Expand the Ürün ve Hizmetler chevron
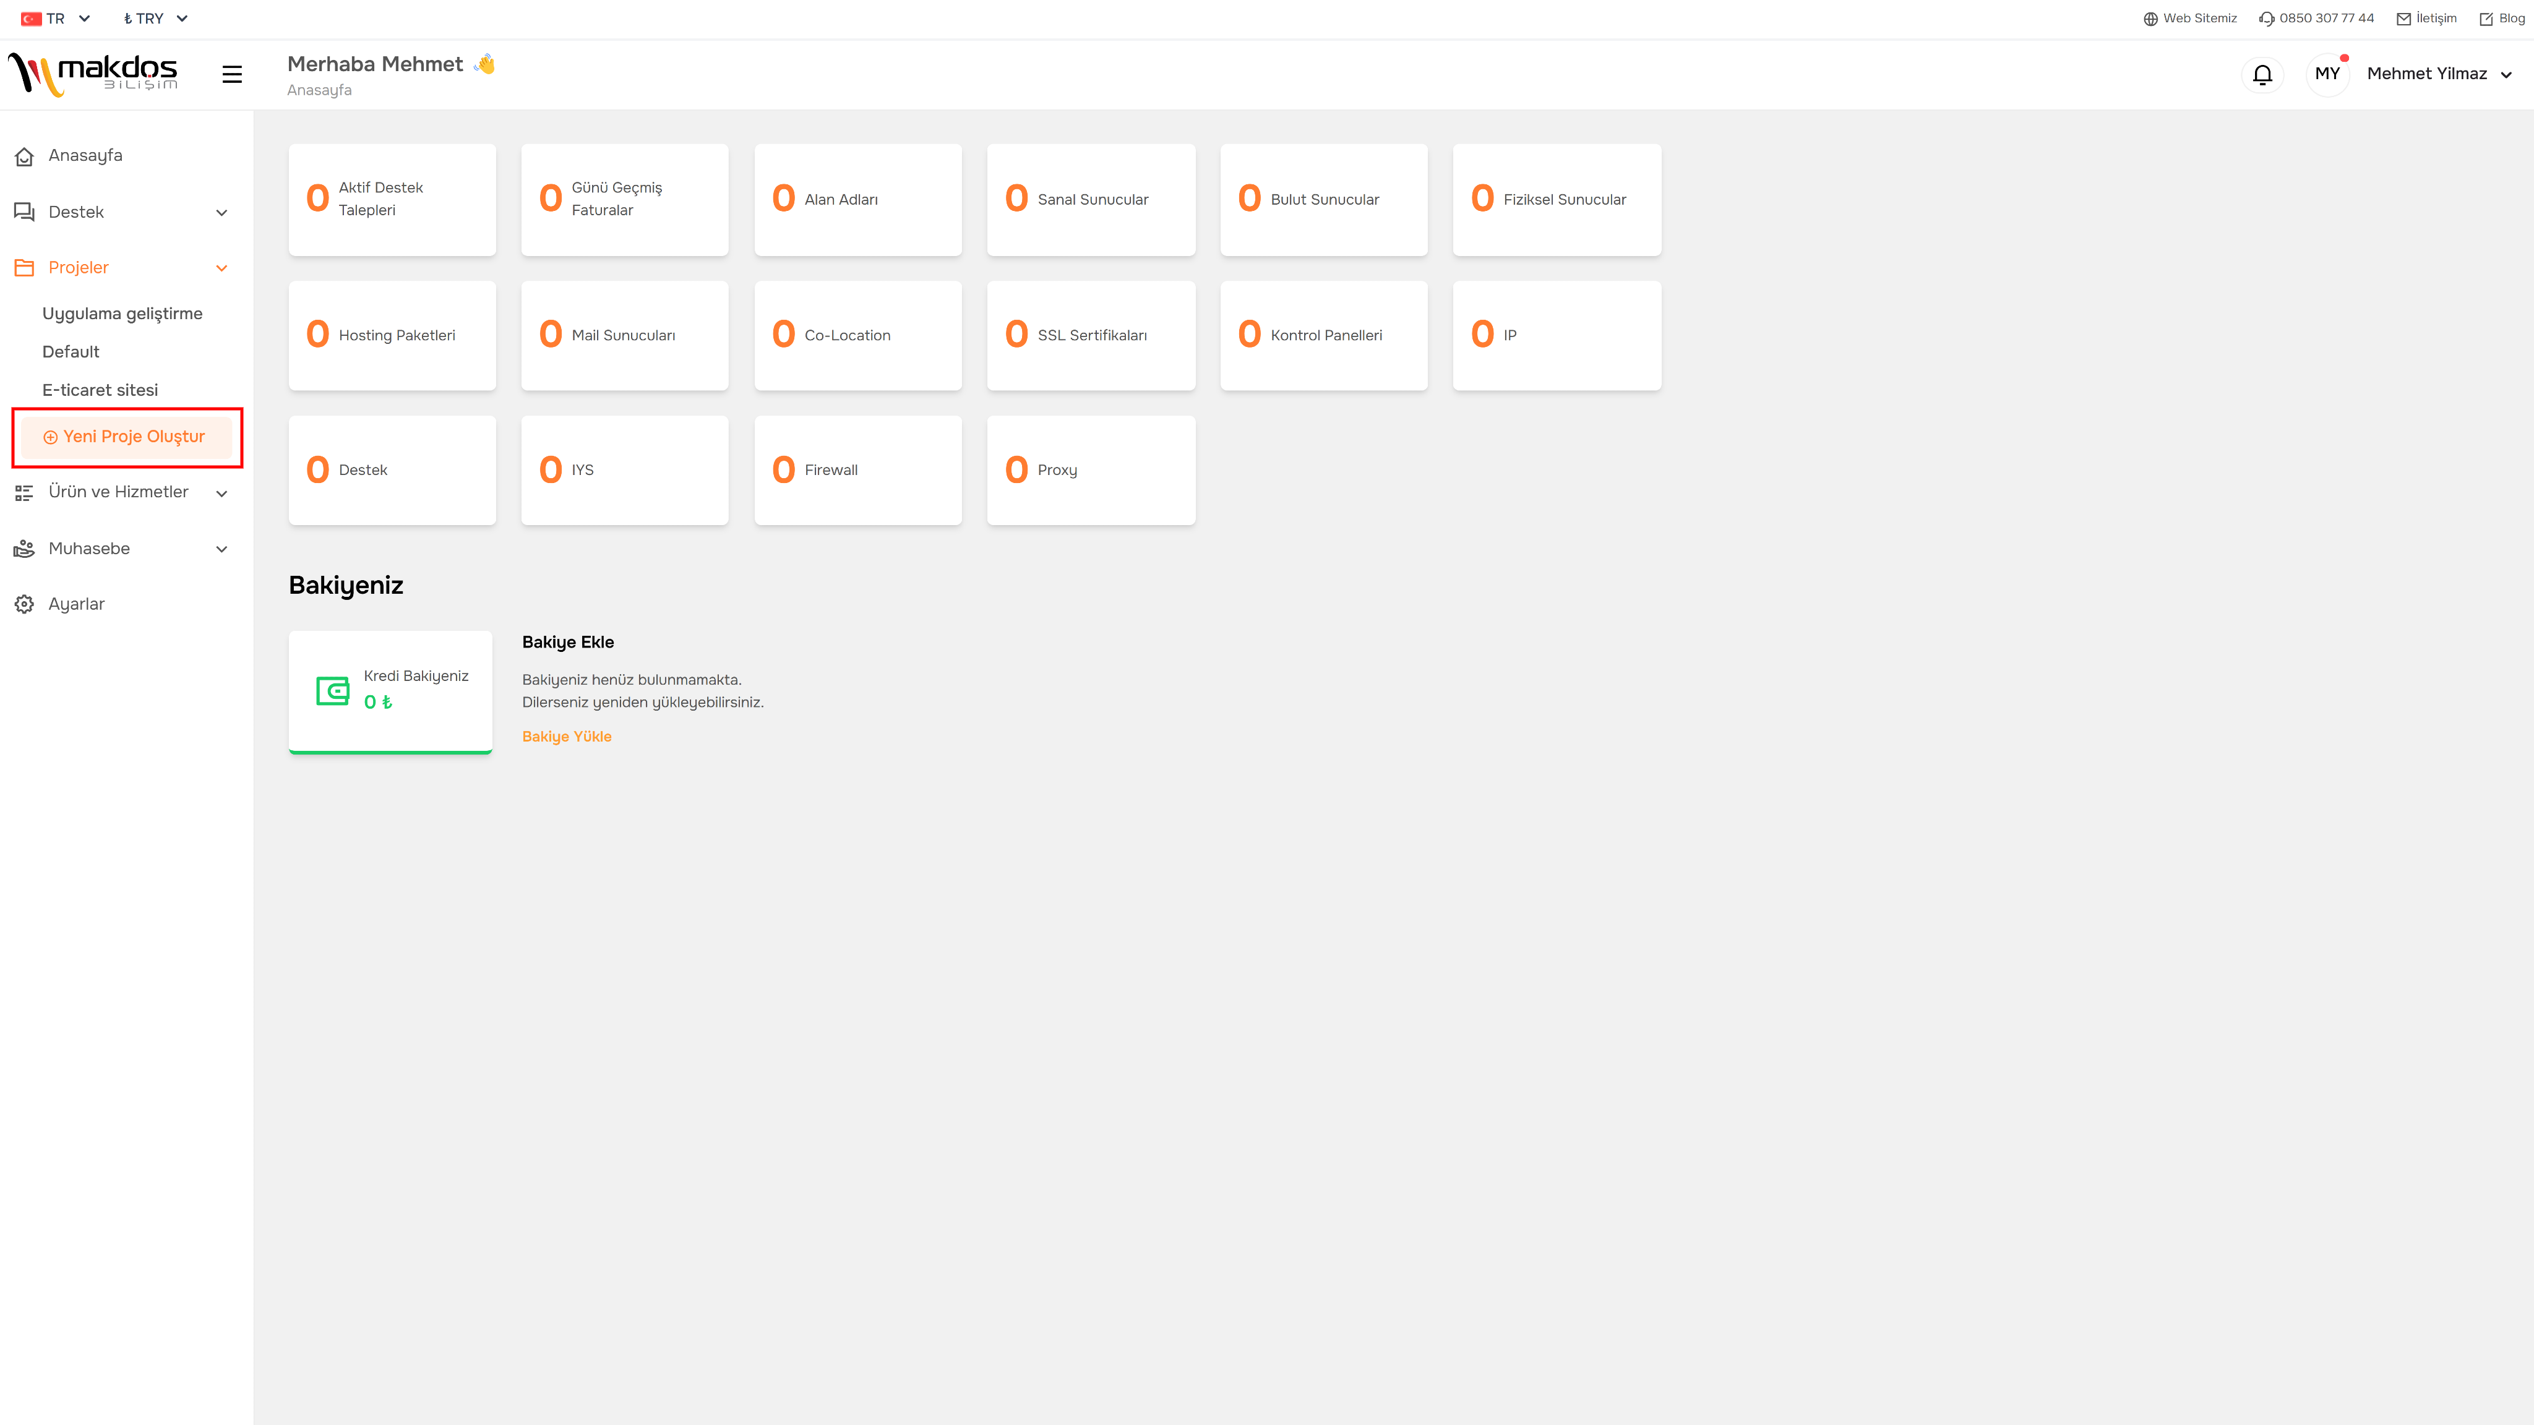The image size is (2534, 1425). (221, 493)
